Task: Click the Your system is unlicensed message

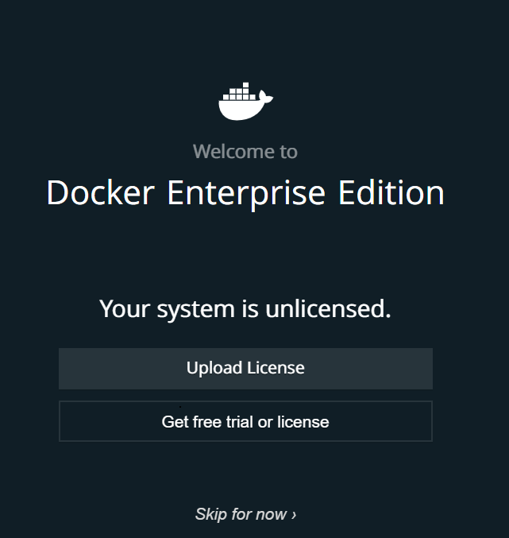Action: tap(245, 308)
